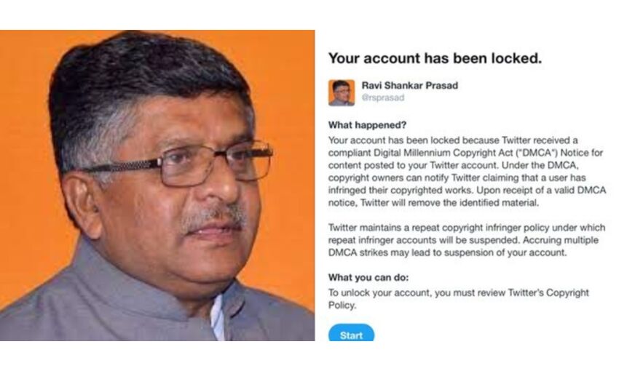Click the blue Start button
The width and height of the screenshot is (619, 371).
tap(351, 335)
